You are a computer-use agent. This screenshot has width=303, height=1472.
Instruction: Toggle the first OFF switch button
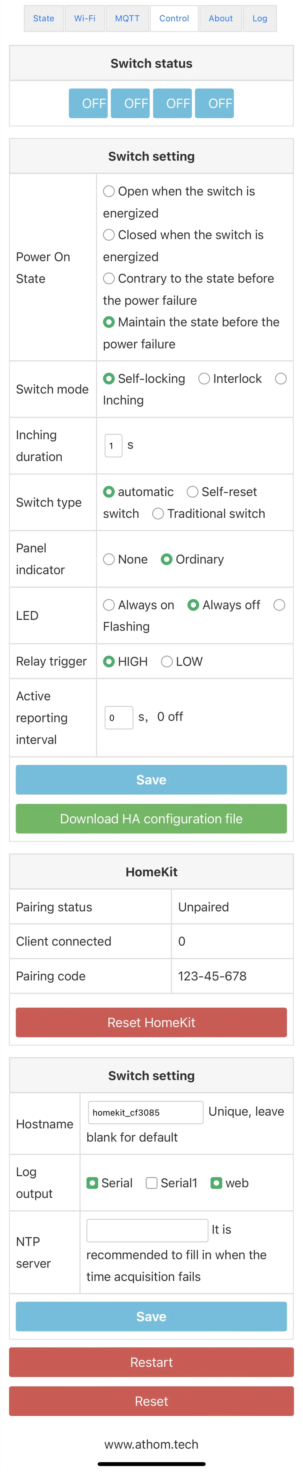pos(89,103)
